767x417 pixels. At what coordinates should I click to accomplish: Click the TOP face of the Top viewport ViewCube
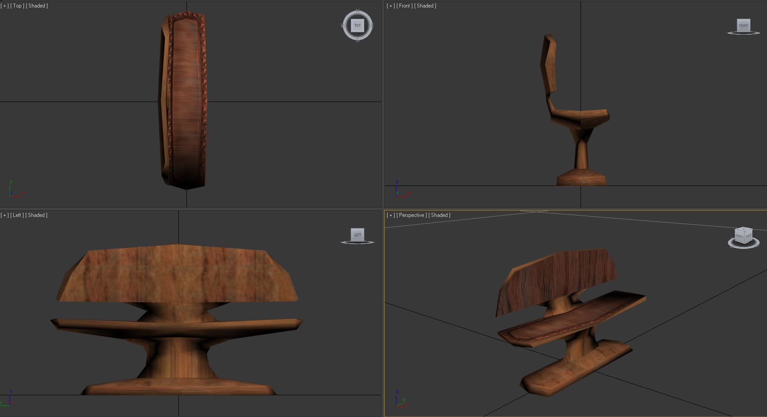(x=357, y=25)
